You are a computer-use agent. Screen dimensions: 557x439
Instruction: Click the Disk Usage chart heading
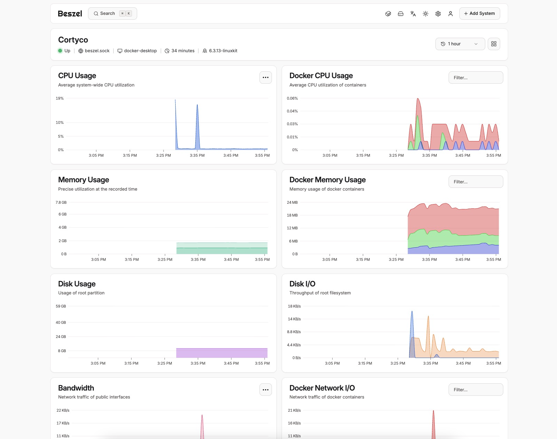77,284
